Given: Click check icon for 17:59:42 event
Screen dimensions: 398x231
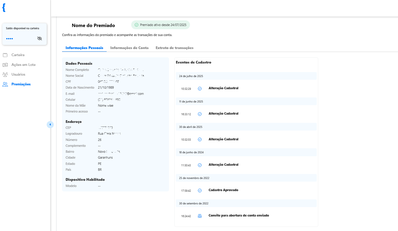Looking at the screenshot, I should click(x=200, y=191).
